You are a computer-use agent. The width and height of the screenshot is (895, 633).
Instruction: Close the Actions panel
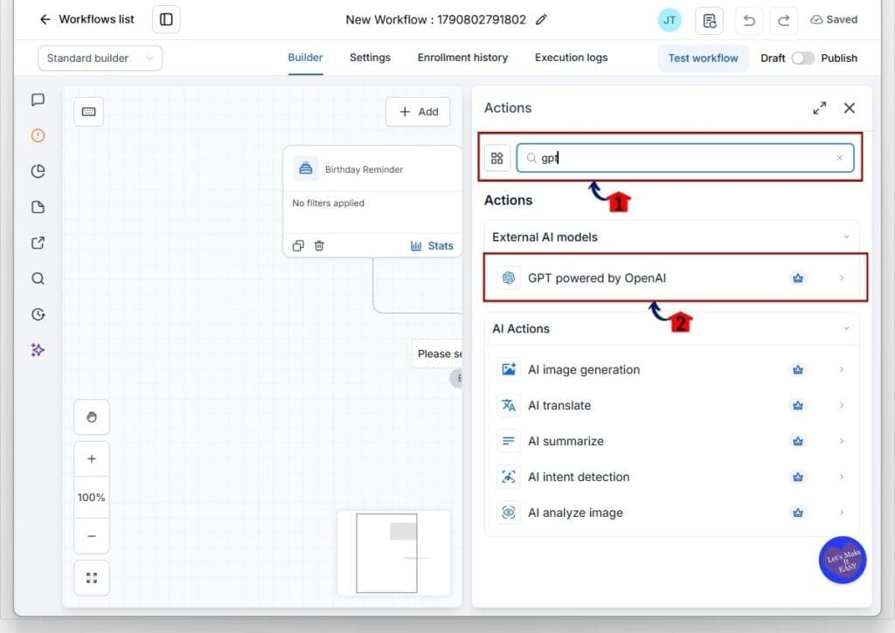[x=850, y=108]
